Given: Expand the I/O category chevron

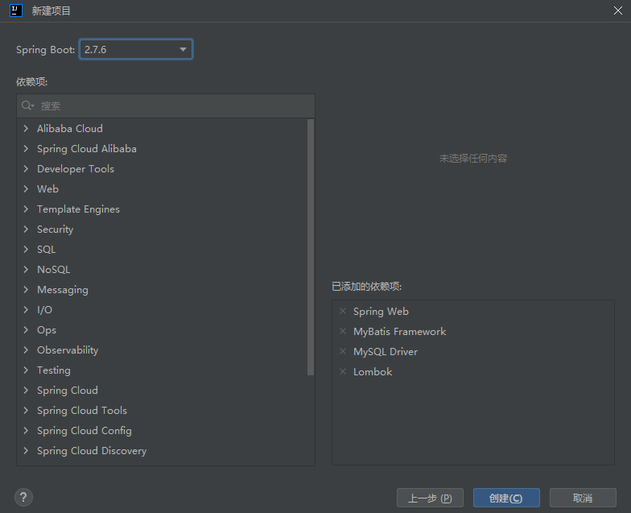Looking at the screenshot, I should 26,309.
